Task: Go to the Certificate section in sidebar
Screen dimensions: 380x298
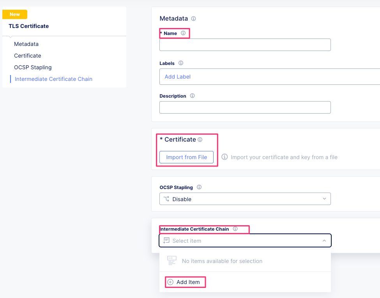Action: (27, 56)
